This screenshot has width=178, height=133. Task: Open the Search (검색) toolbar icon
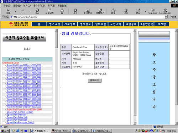[75, 11]
